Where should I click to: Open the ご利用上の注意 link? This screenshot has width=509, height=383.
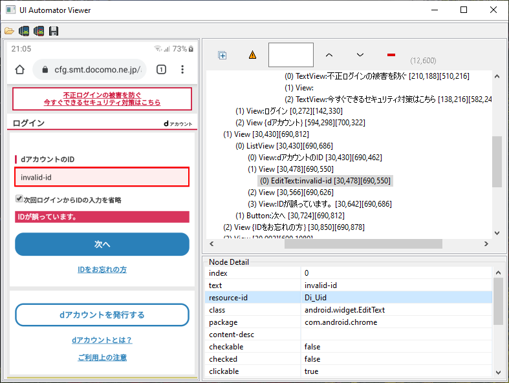(102, 357)
